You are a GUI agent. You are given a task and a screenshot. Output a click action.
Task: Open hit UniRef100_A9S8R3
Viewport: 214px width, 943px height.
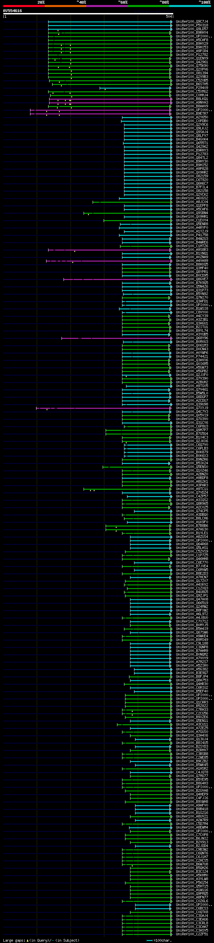coord(192,250)
